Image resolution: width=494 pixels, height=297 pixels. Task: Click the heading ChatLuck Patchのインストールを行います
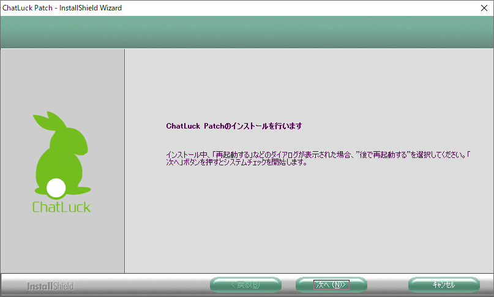pos(234,126)
